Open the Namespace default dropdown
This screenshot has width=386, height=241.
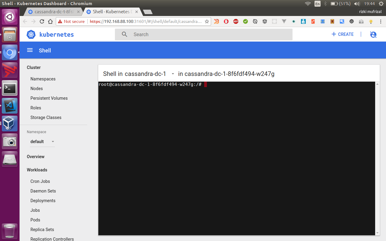42,142
